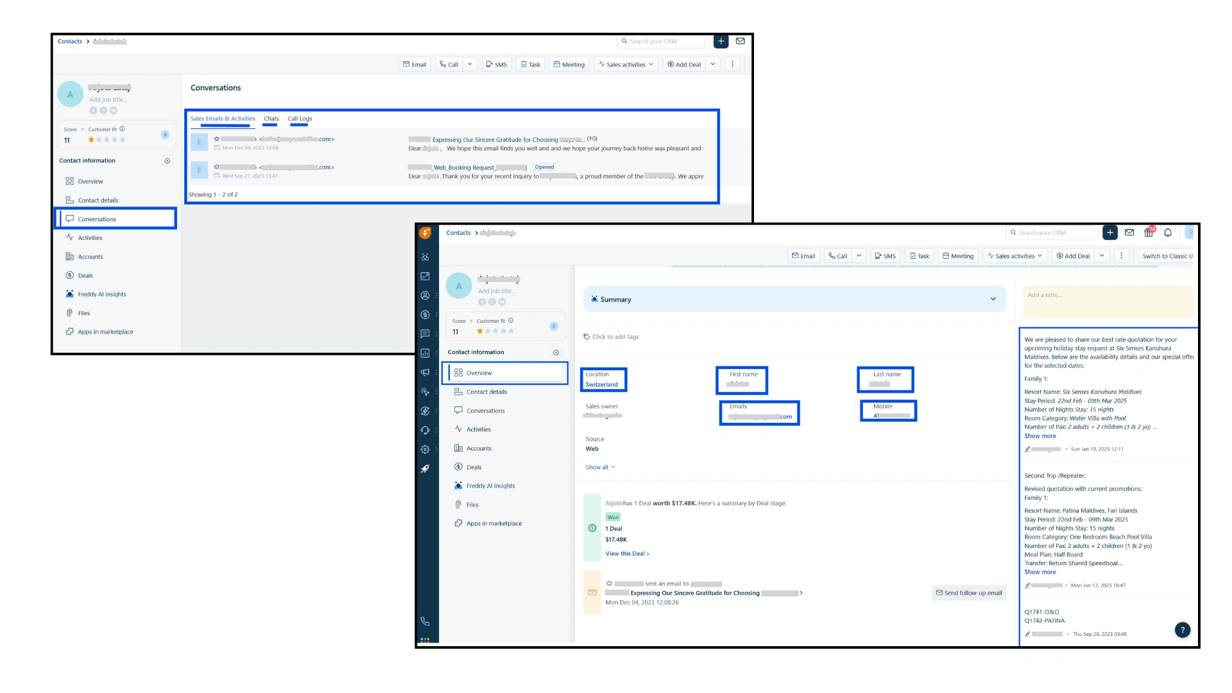Click the gift box icon with badge

point(1148,233)
